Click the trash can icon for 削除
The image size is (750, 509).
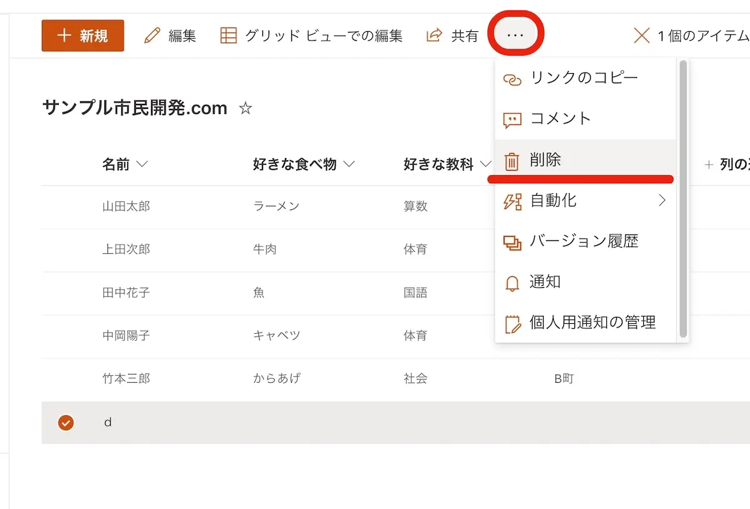coord(512,161)
